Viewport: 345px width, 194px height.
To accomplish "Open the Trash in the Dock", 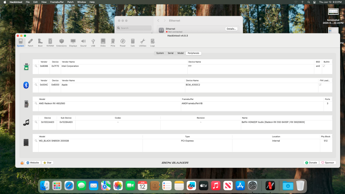I will 300,186.
